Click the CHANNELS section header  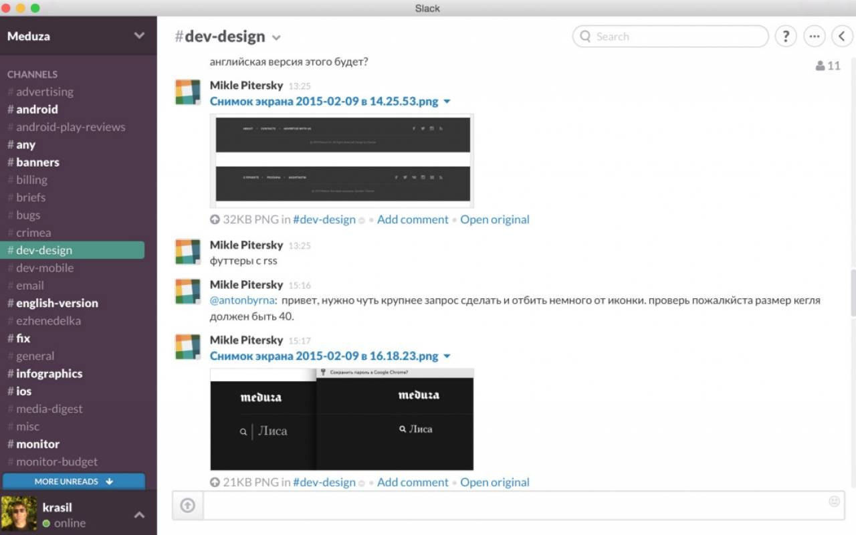point(32,74)
